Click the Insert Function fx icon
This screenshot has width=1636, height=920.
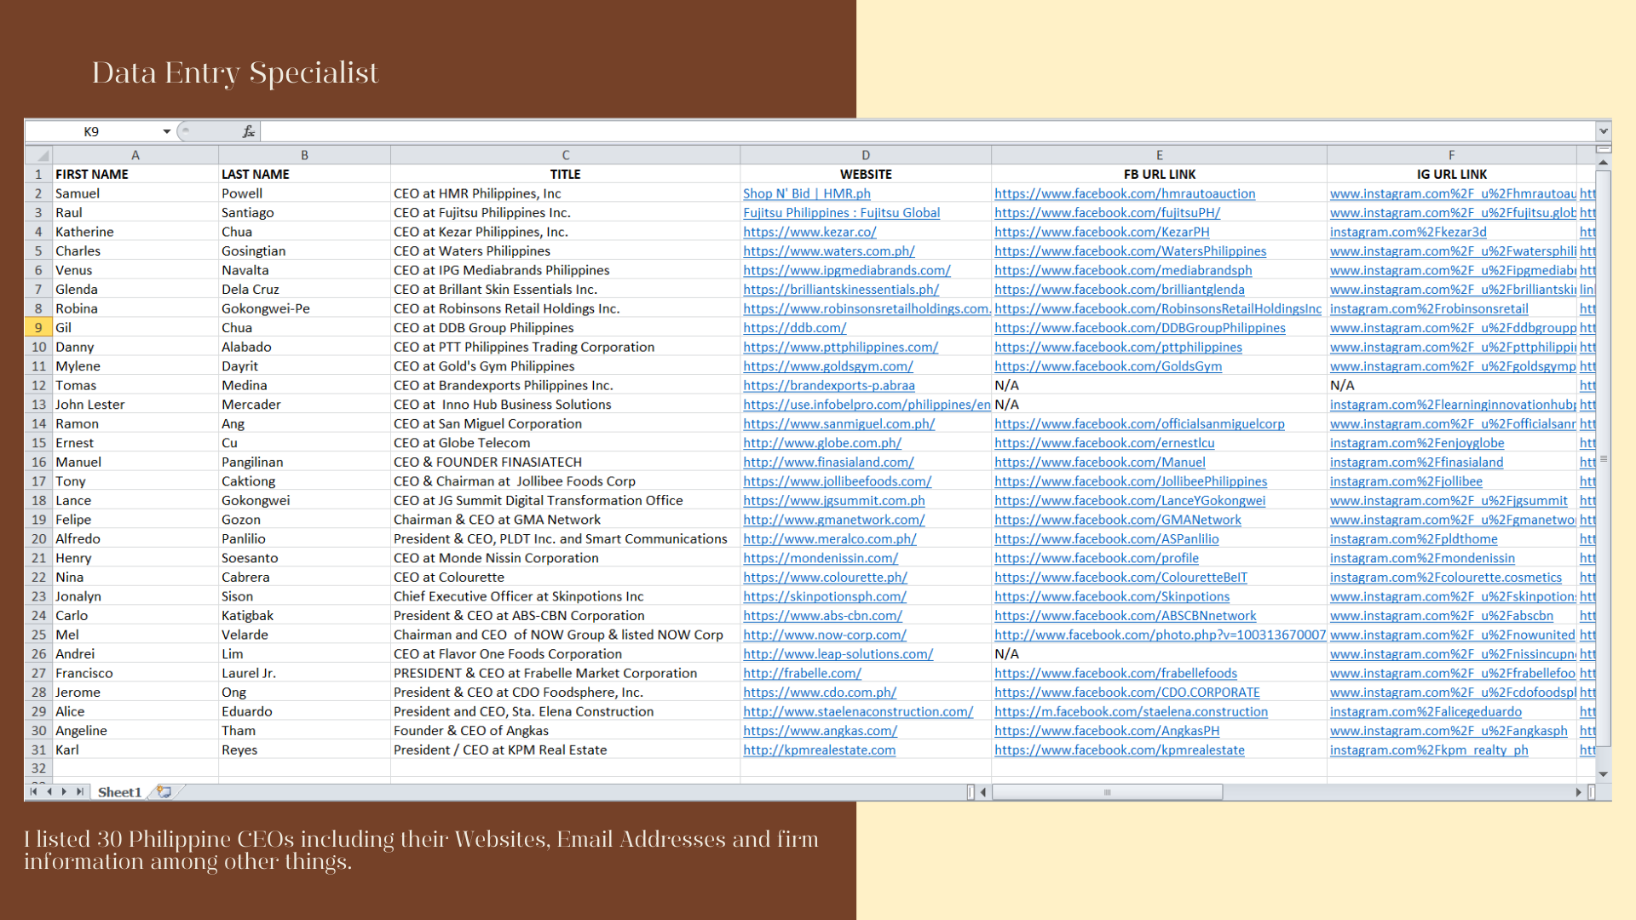click(248, 131)
